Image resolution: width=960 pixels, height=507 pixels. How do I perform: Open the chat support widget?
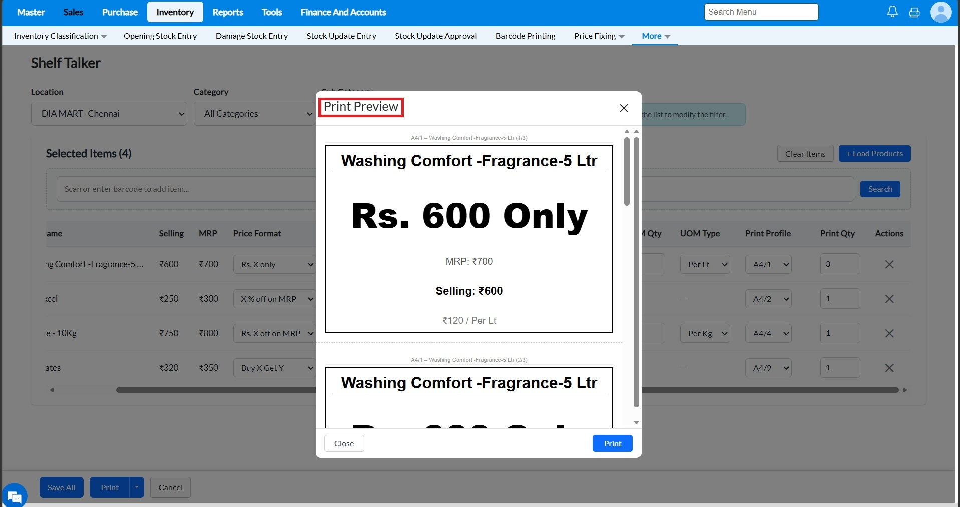[14, 496]
